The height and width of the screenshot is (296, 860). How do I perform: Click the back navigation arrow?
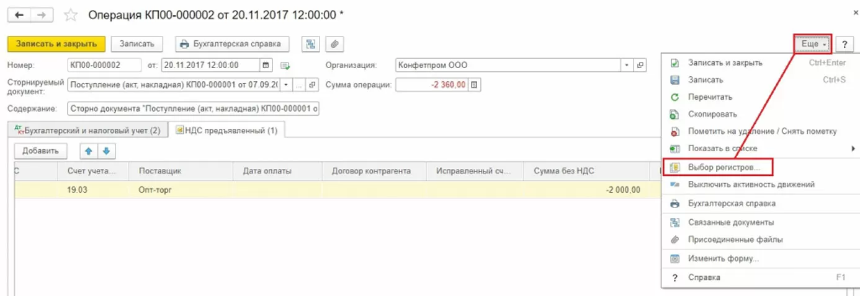[19, 14]
